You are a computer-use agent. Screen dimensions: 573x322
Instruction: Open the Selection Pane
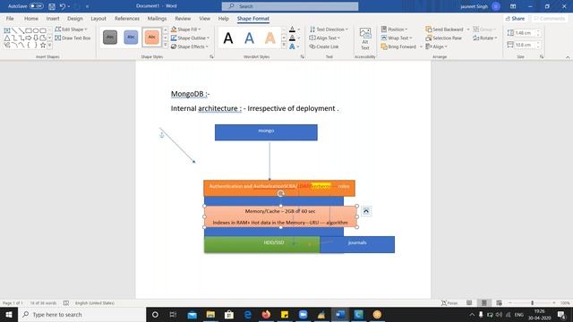pyautogui.click(x=444, y=38)
